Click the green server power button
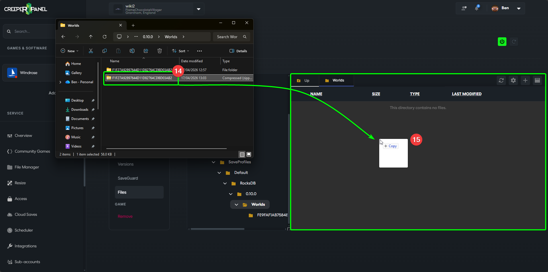Screen dimensions: 548x272 point(502,42)
